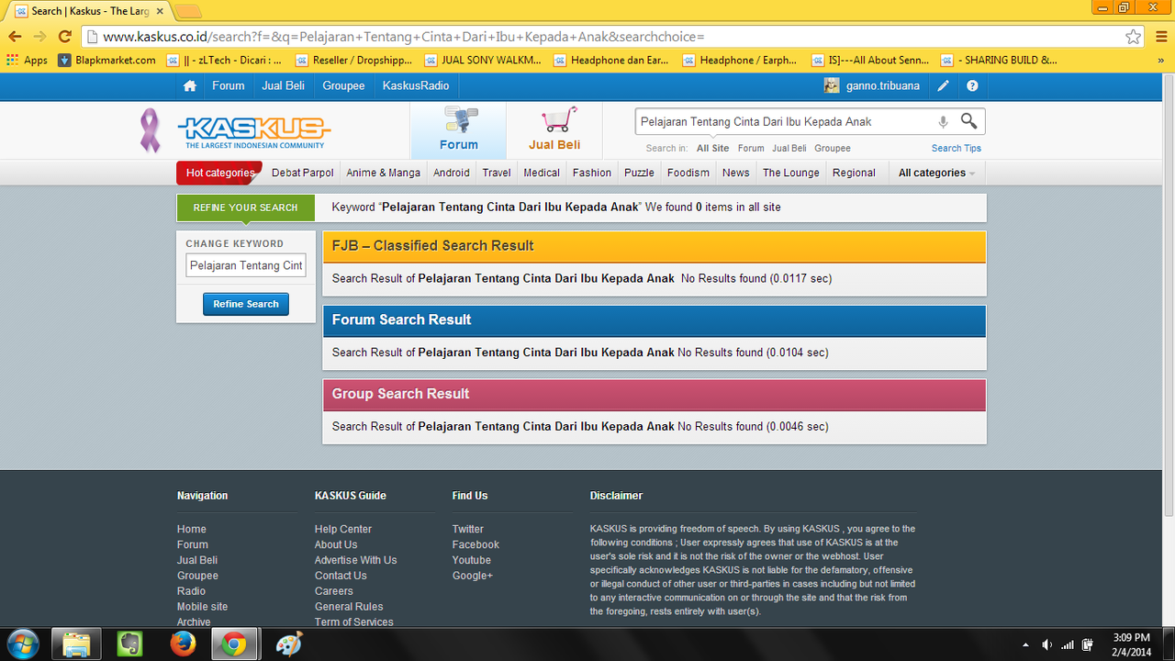This screenshot has width=1175, height=661.
Task: Switch to the Search | Kaskus tab
Action: [x=88, y=11]
